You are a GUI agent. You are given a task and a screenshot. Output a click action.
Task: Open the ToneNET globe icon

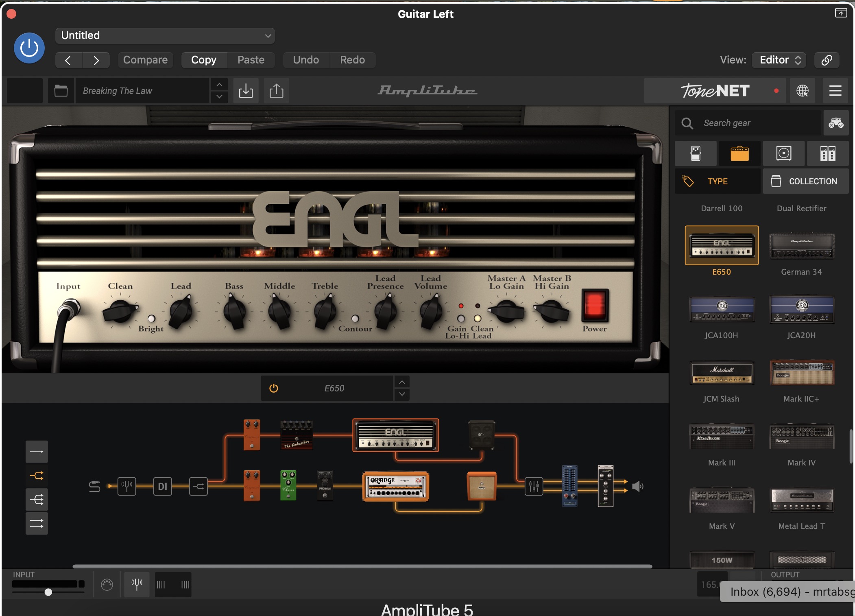(802, 91)
